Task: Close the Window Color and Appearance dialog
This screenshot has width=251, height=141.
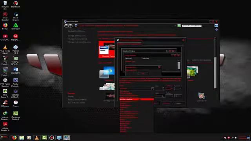Action: tap(183, 40)
